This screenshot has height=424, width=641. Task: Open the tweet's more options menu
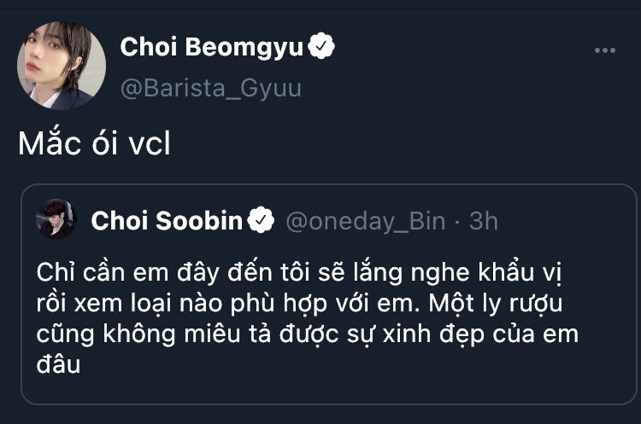point(605,50)
